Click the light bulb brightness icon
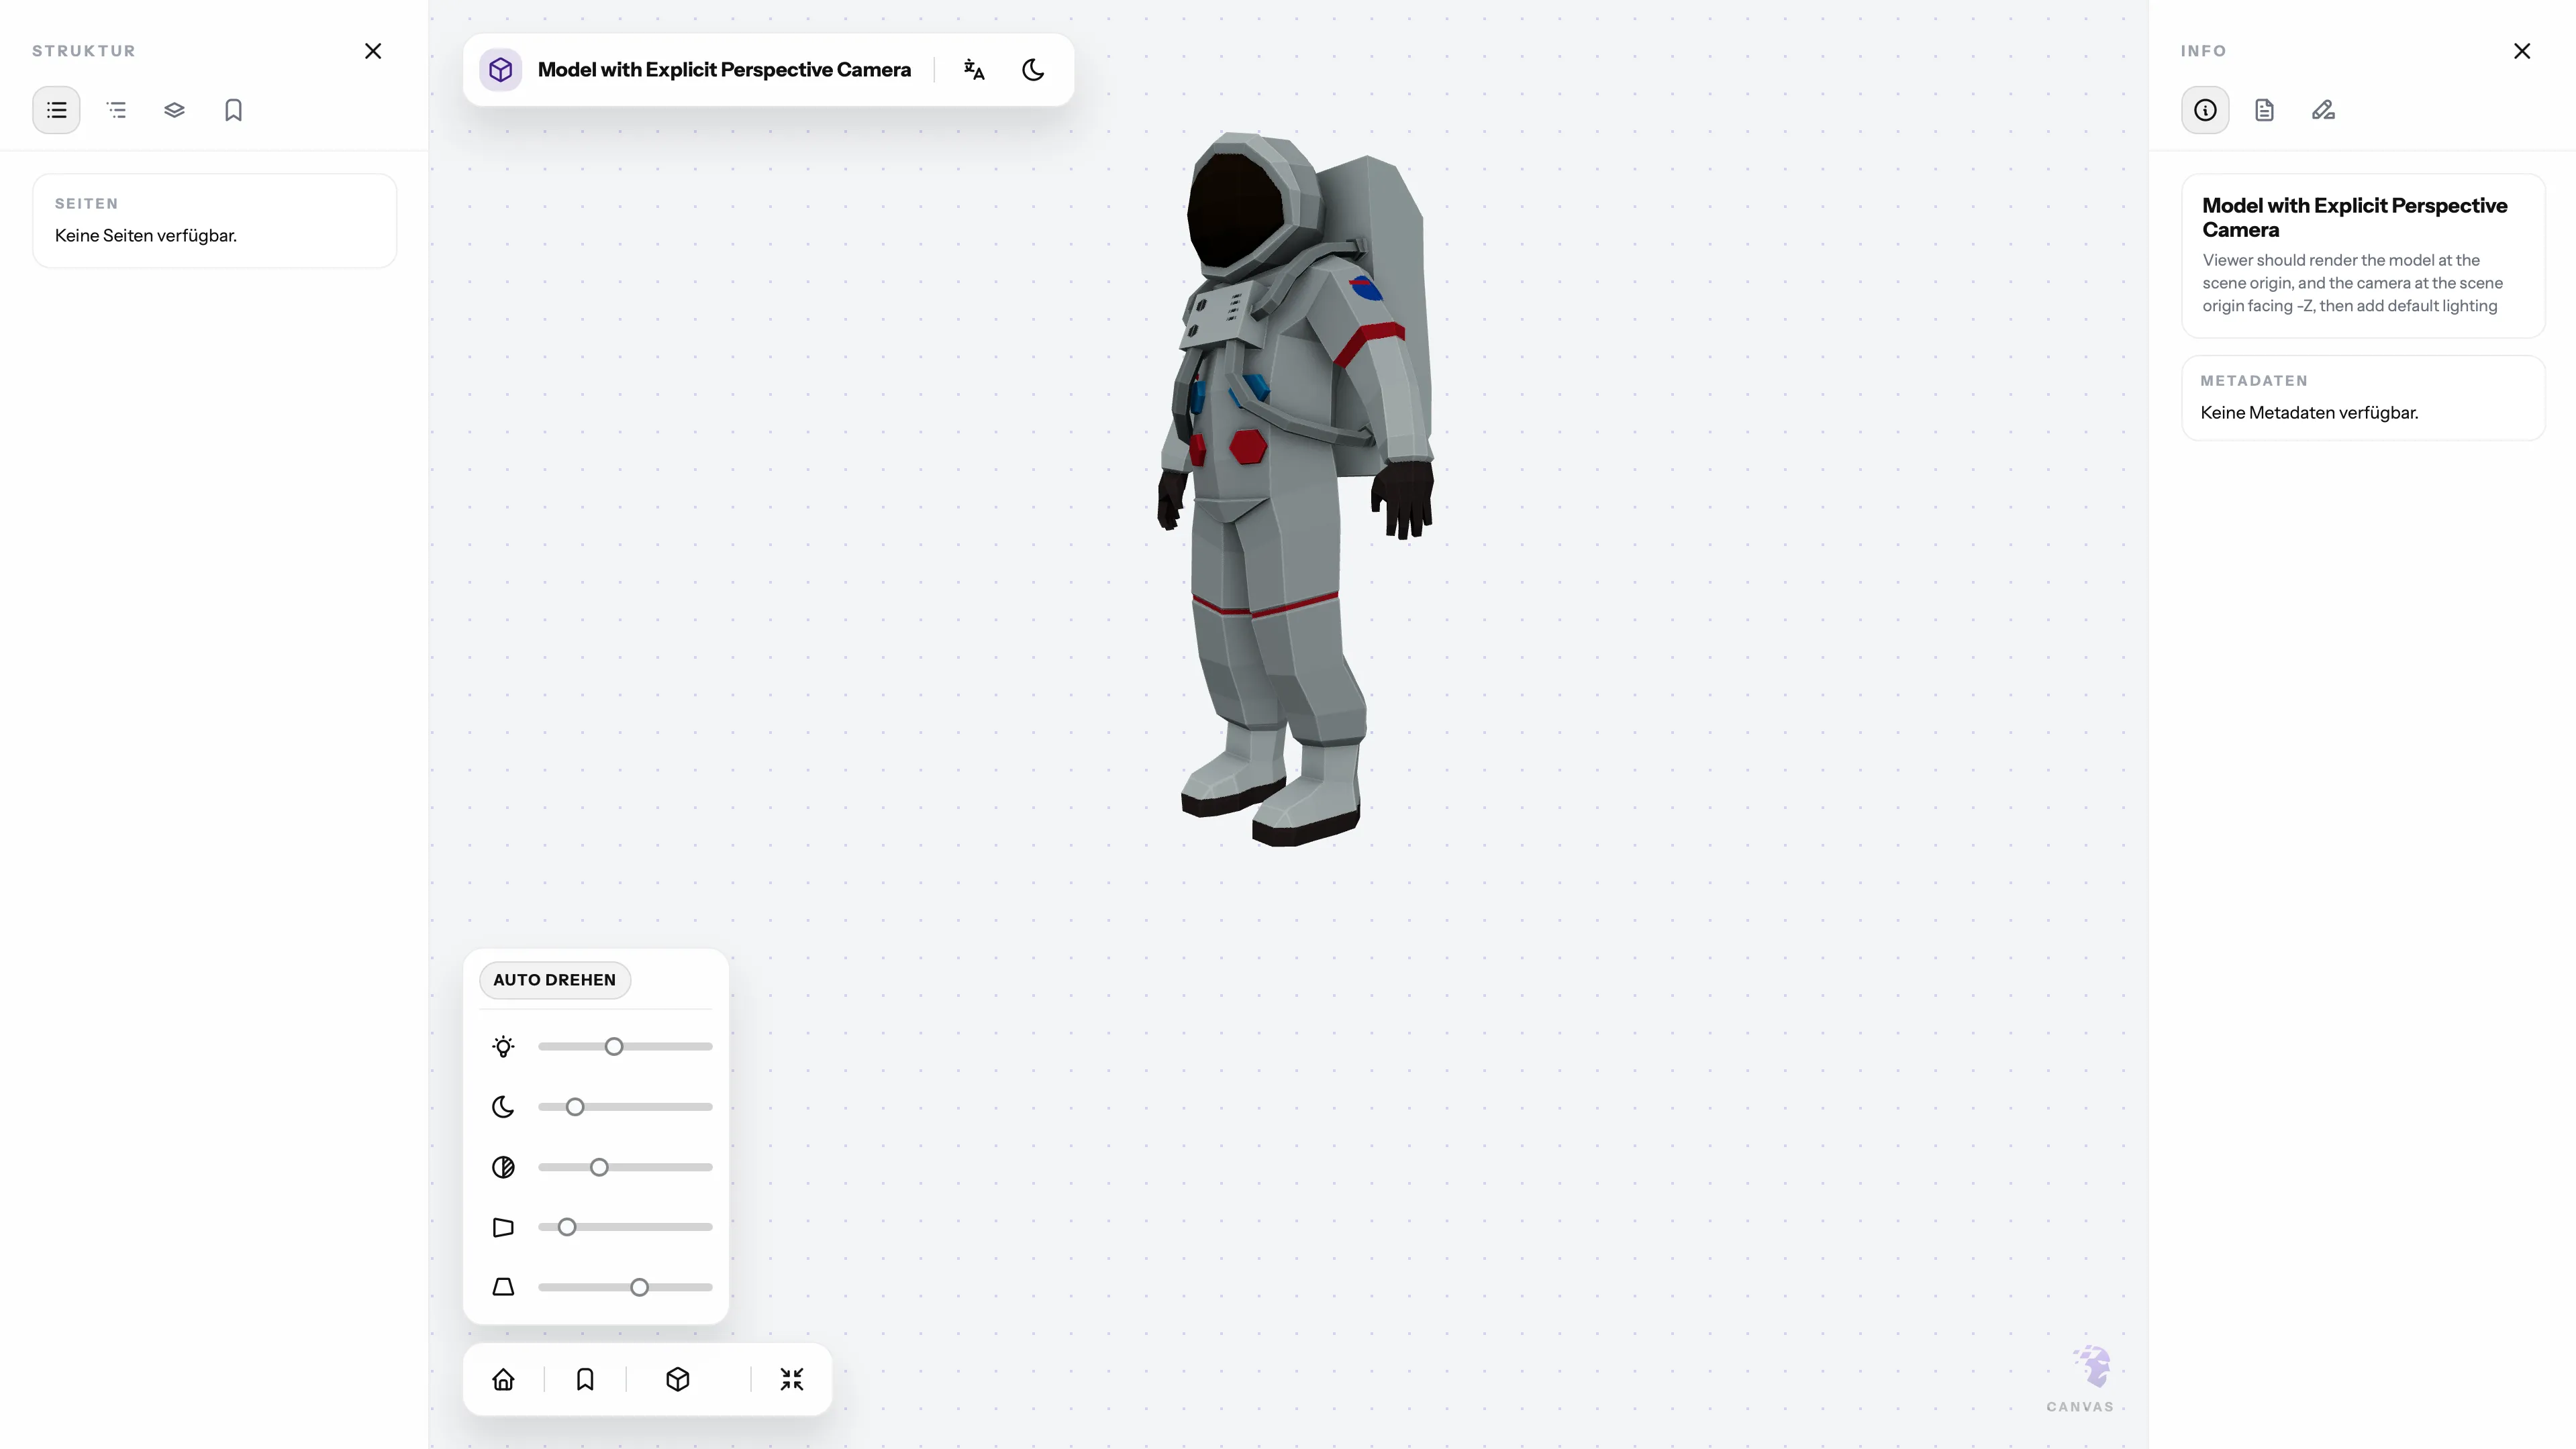This screenshot has height=1449, width=2576. click(x=503, y=1046)
